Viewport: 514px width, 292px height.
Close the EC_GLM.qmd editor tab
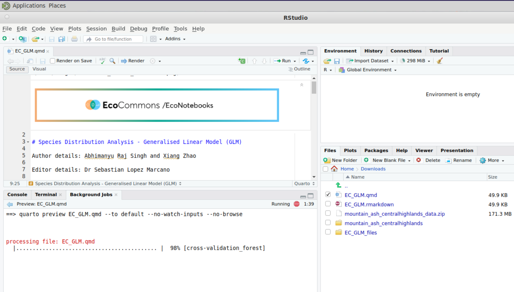48,51
